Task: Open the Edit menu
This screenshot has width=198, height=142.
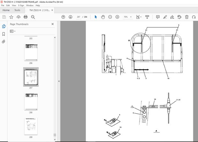Action: click(8, 5)
